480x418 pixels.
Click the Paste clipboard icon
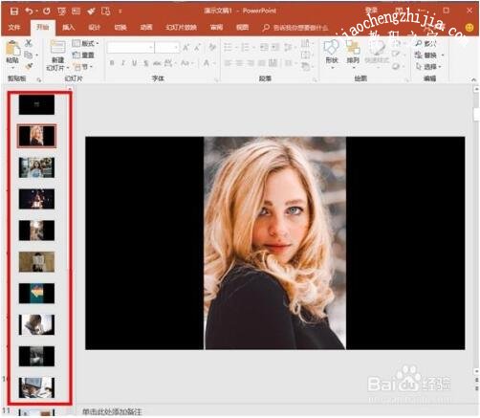click(x=12, y=51)
